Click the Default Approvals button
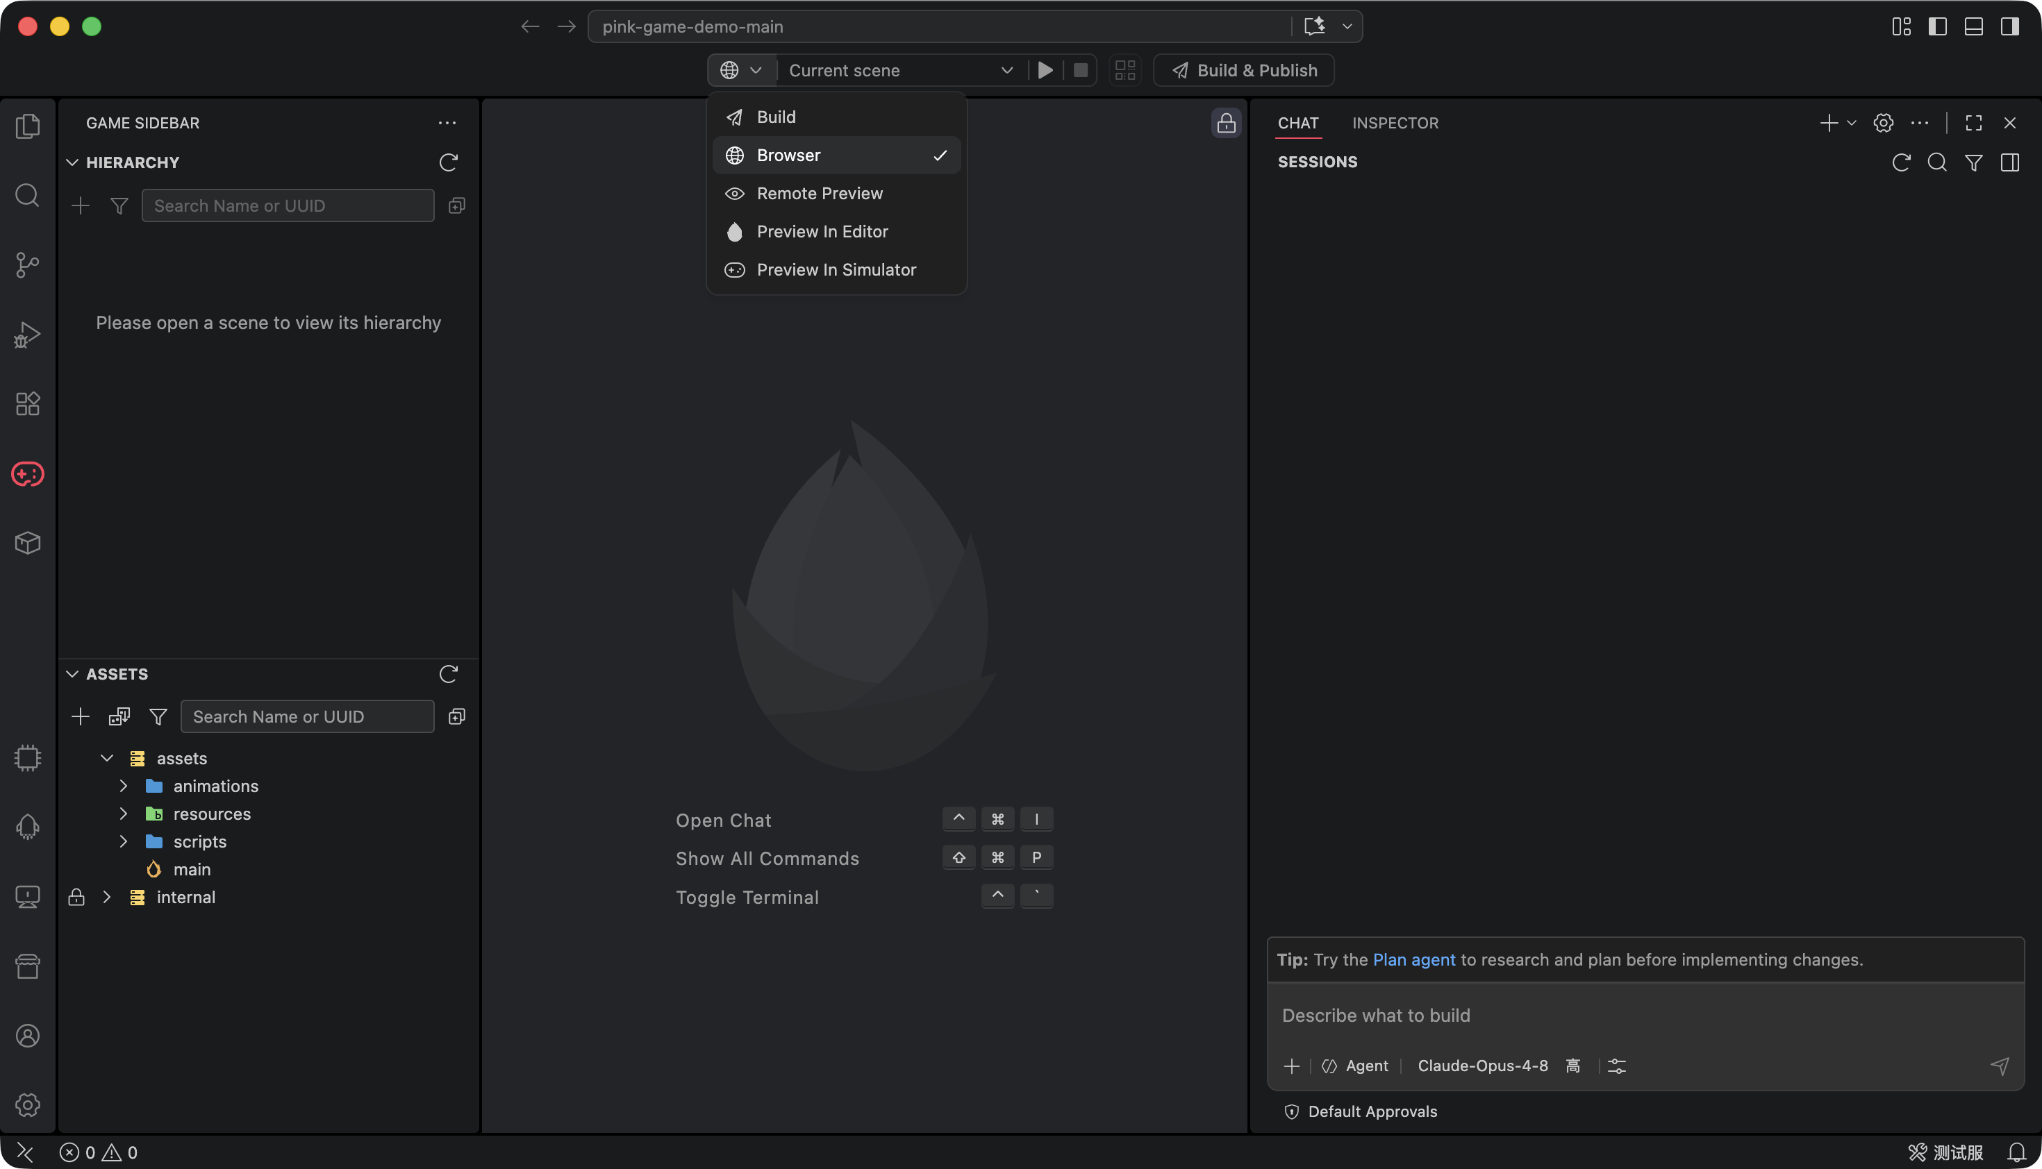Screen dimensions: 2042x1169 1361,1111
